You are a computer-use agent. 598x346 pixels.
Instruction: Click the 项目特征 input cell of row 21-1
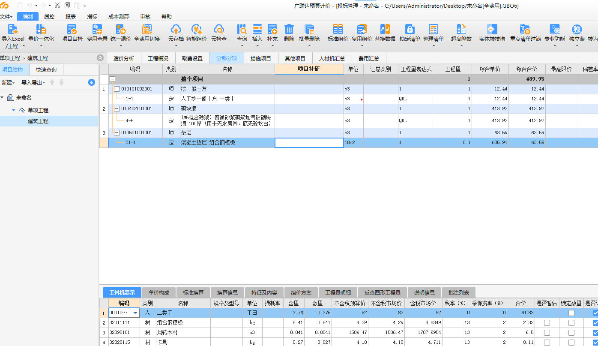coord(309,143)
